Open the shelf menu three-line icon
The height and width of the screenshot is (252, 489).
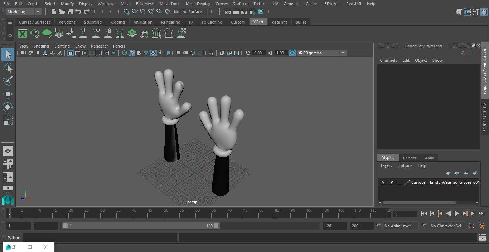coord(10,23)
